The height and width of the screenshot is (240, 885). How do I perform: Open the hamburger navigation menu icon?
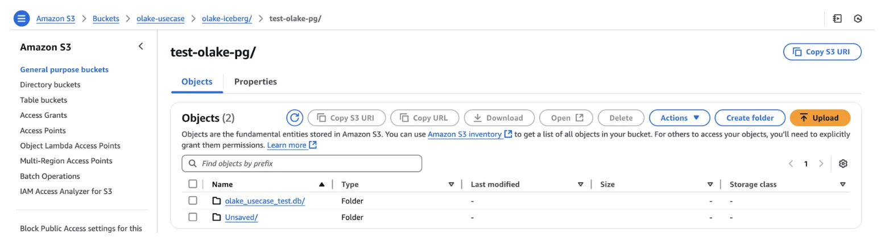[21, 18]
